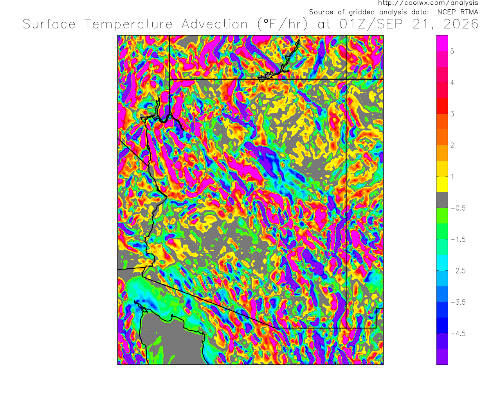
Task: Click the legend label 5
Action: pyautogui.click(x=452, y=51)
